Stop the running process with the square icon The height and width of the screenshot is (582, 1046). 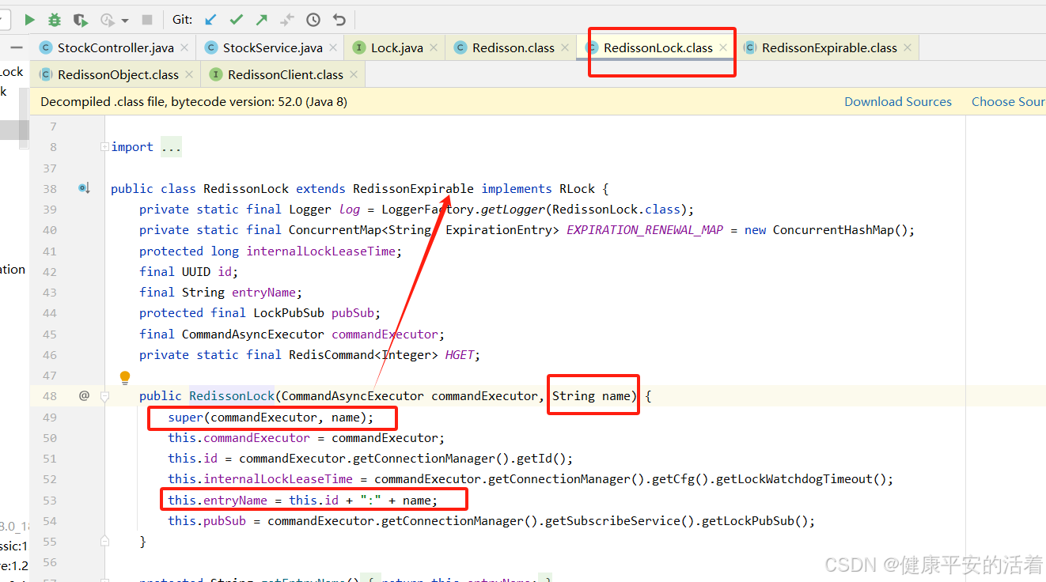(x=147, y=20)
